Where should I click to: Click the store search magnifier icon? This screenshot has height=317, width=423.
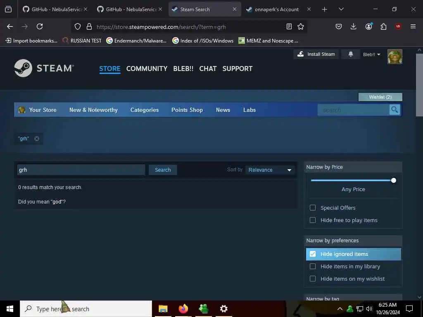click(x=394, y=110)
